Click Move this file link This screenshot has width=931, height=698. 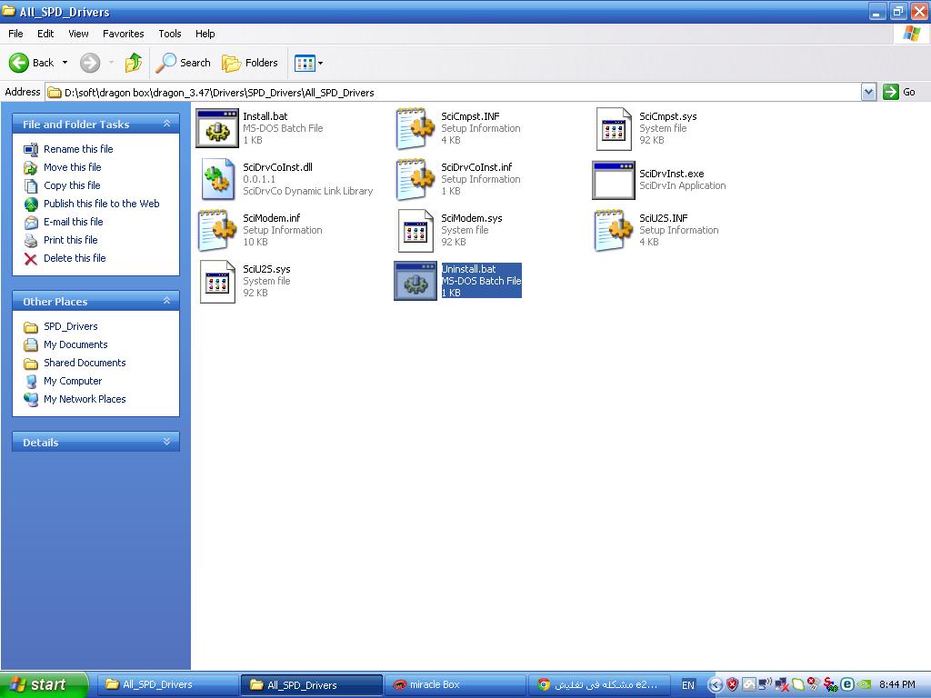tap(73, 167)
